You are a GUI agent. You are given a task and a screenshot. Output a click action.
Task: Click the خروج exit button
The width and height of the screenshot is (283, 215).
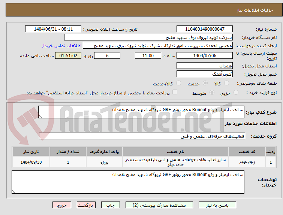[62, 205]
